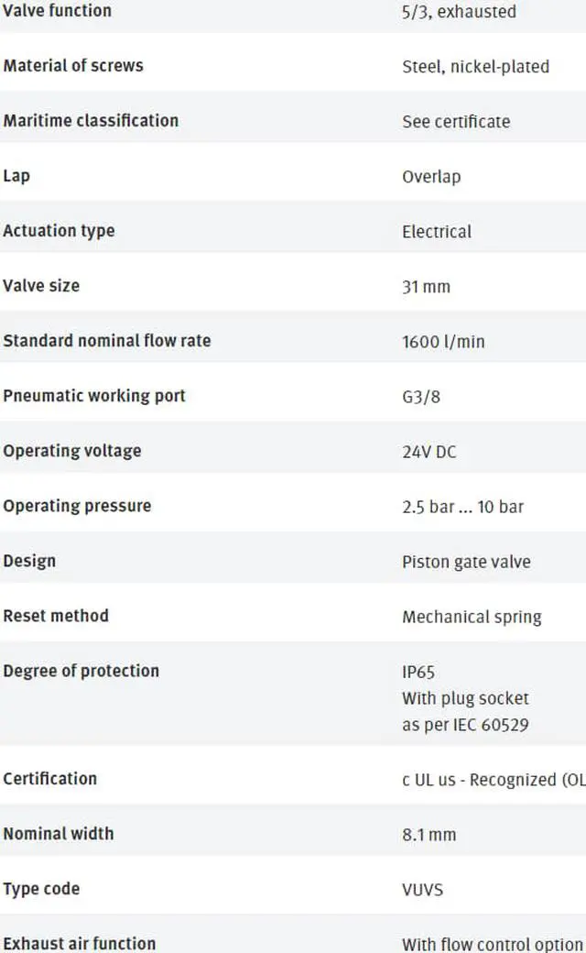The height and width of the screenshot is (953, 586).
Task: Click the 'G3/8' pneumatic port value
Action: (421, 397)
